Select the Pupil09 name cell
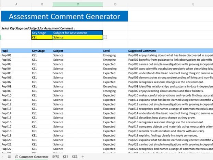 [x=16, y=91]
